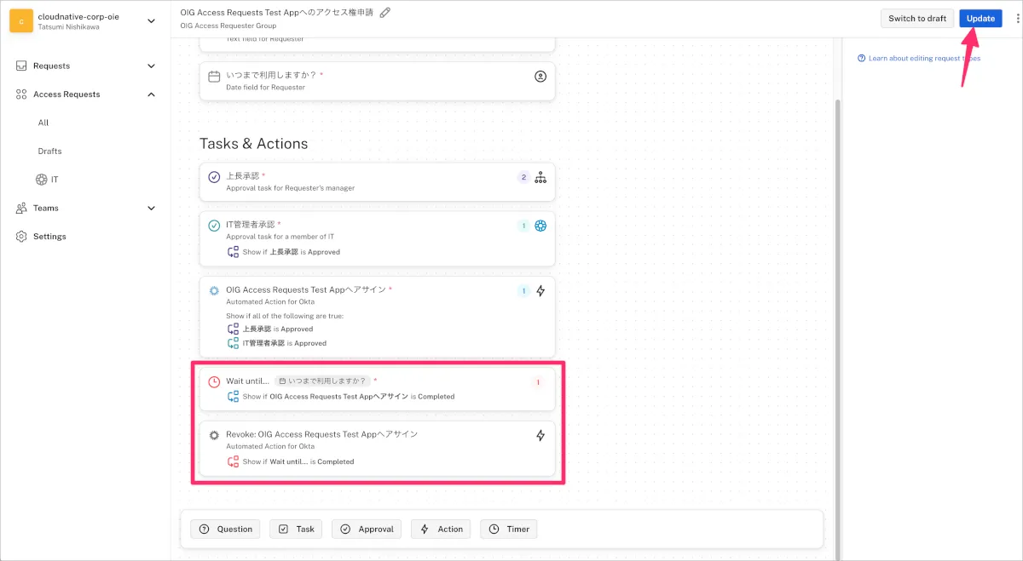Click Okta icon of Revoke action
Image resolution: width=1023 pixels, height=561 pixels.
tap(214, 435)
